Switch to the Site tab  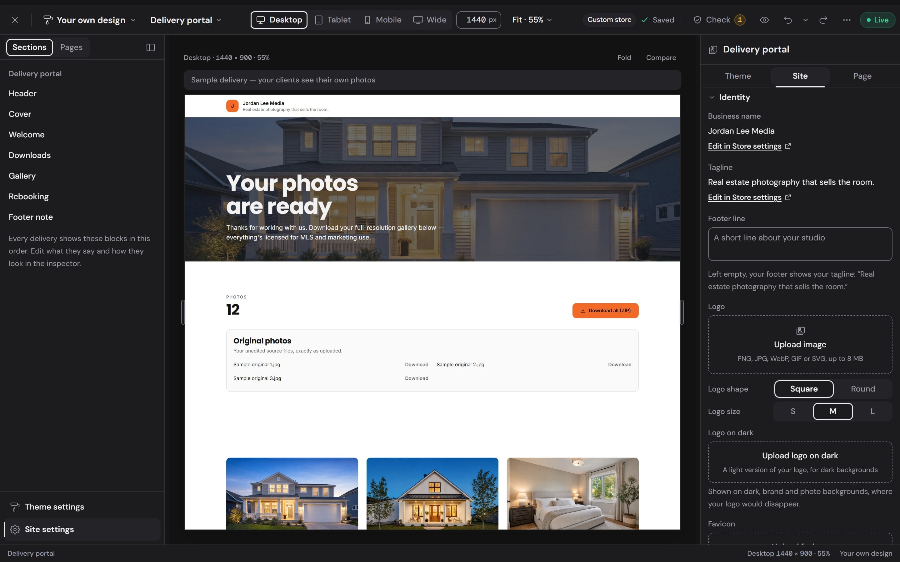pyautogui.click(x=800, y=76)
